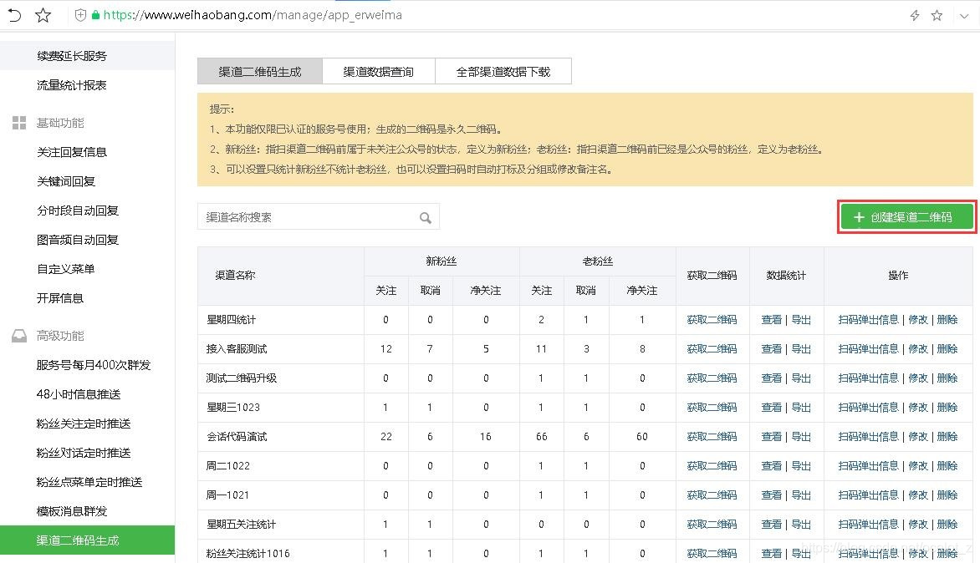Bookmark page with the left star icon
This screenshot has height=563, width=980.
(x=43, y=15)
